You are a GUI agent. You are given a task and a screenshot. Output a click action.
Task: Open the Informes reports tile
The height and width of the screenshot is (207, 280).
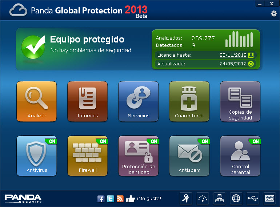(88, 101)
